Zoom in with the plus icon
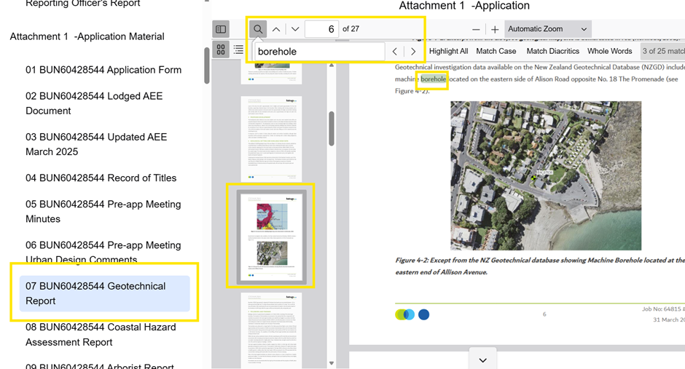The image size is (685, 369). [495, 29]
